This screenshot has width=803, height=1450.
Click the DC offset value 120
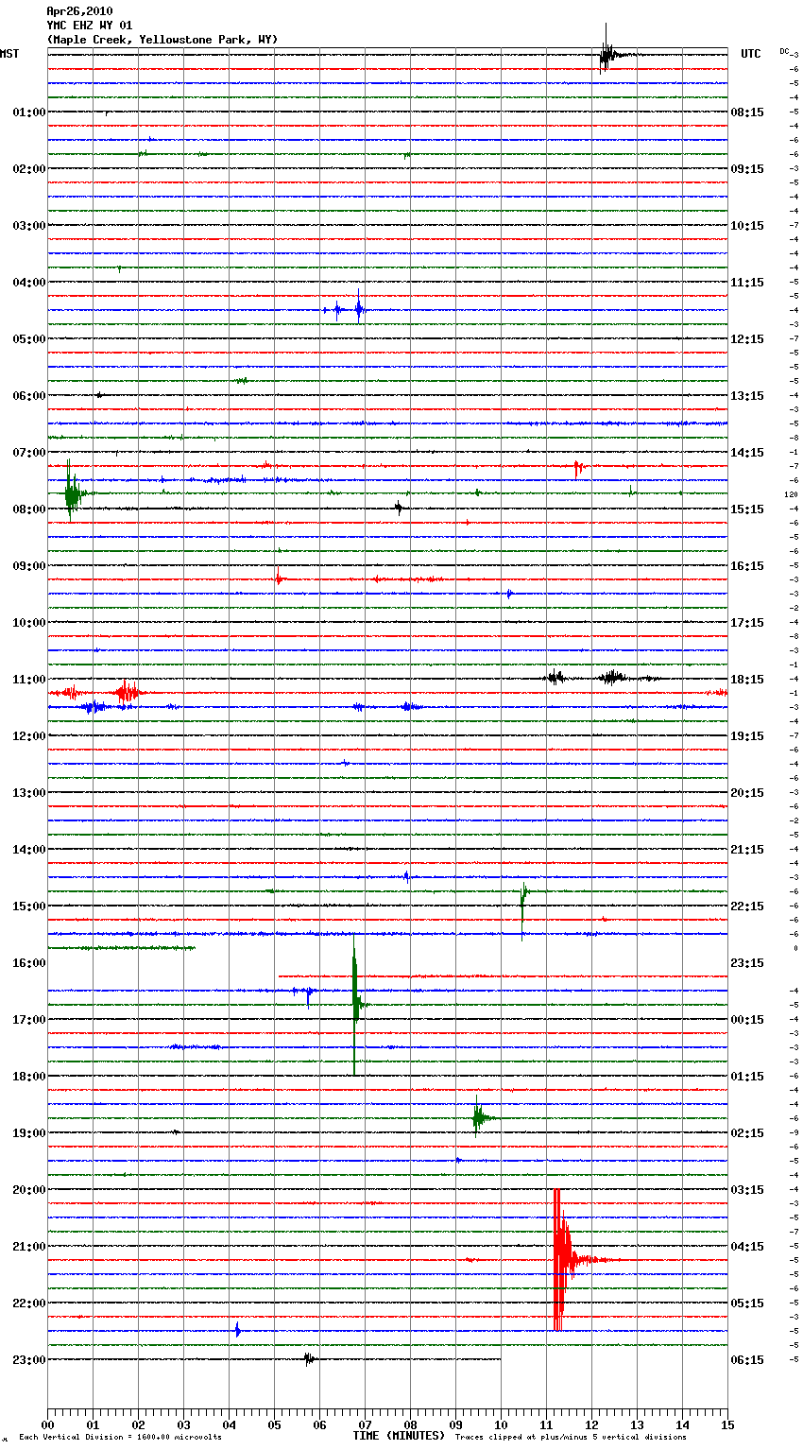[x=791, y=494]
